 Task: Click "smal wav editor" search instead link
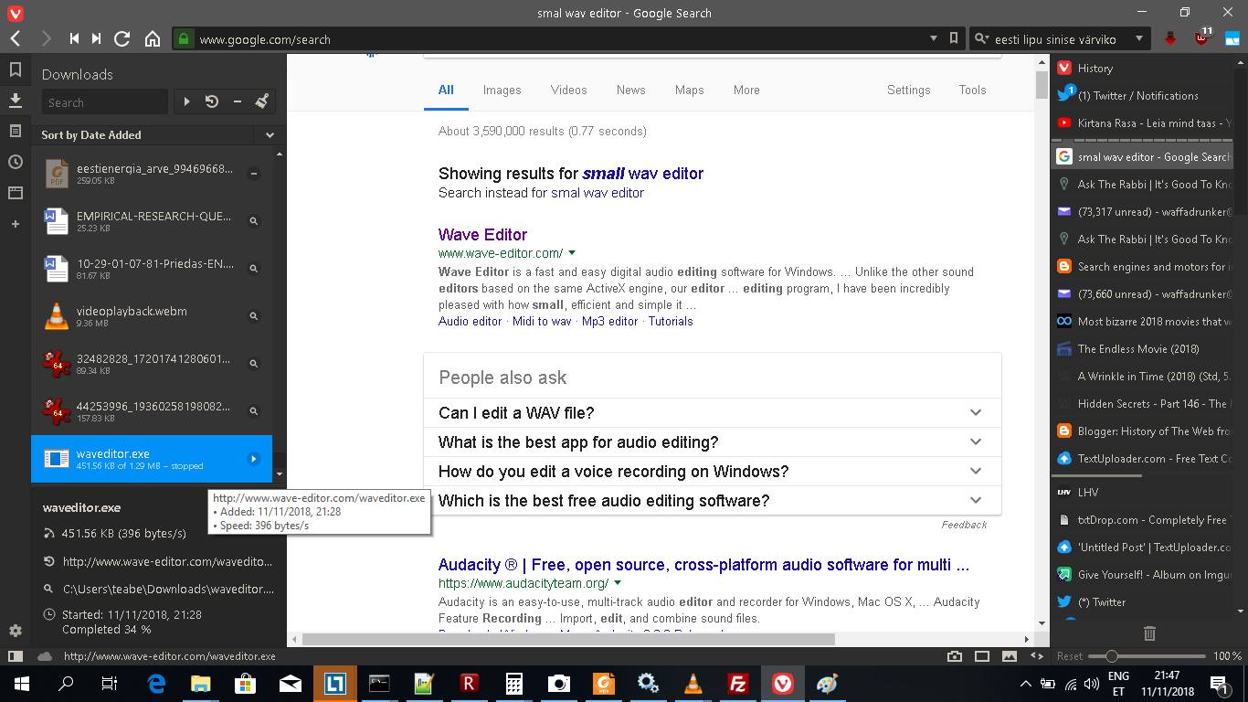tap(597, 193)
